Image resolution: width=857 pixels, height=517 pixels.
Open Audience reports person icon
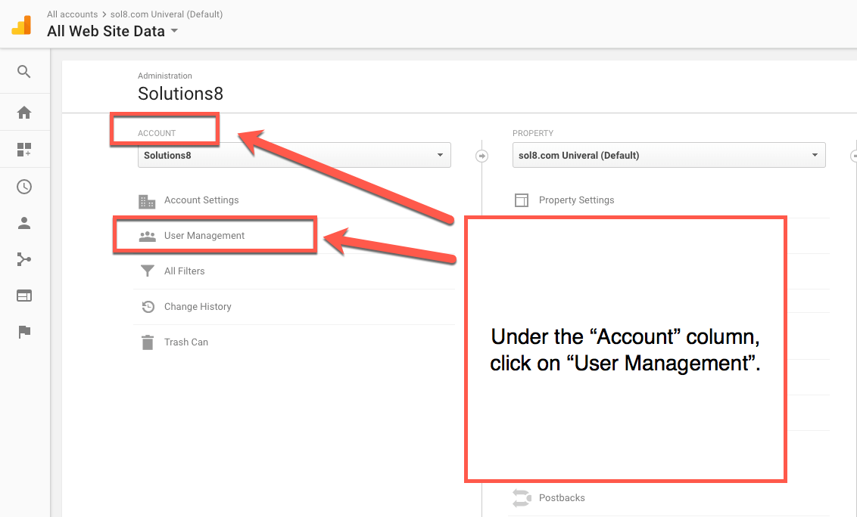[24, 223]
